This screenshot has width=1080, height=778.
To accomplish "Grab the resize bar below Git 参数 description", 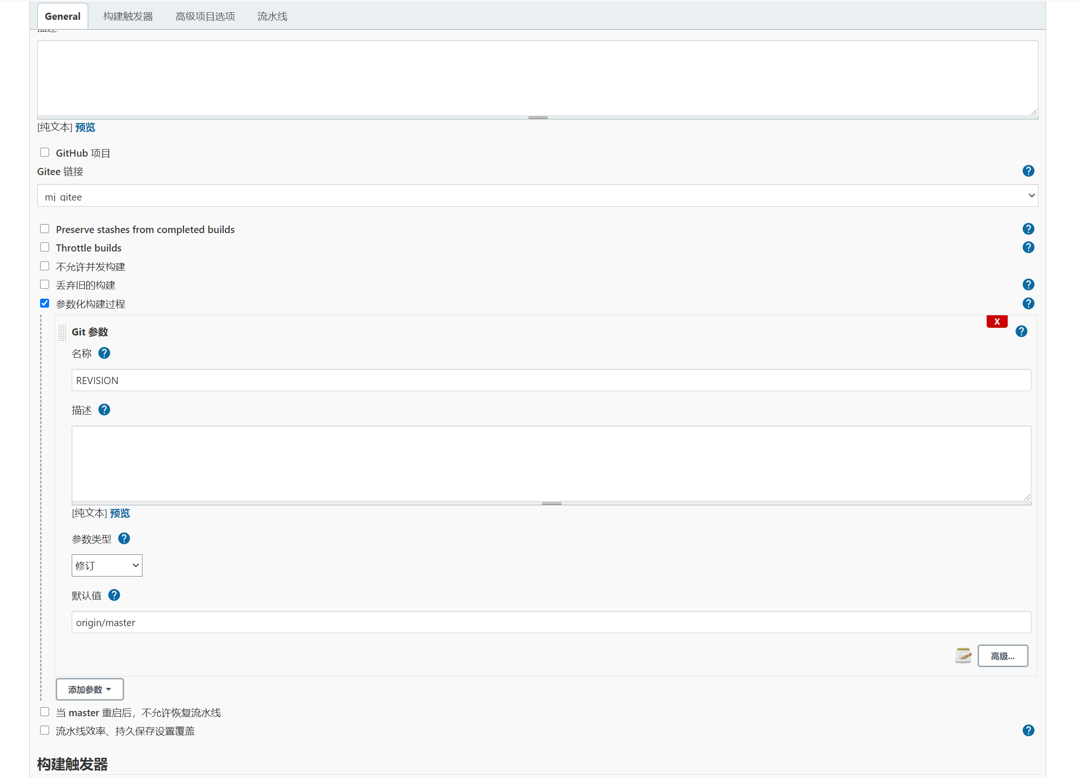I will click(552, 503).
